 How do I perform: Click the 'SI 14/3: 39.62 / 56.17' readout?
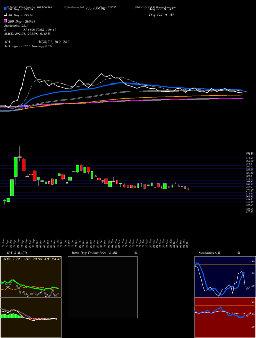click(40, 30)
